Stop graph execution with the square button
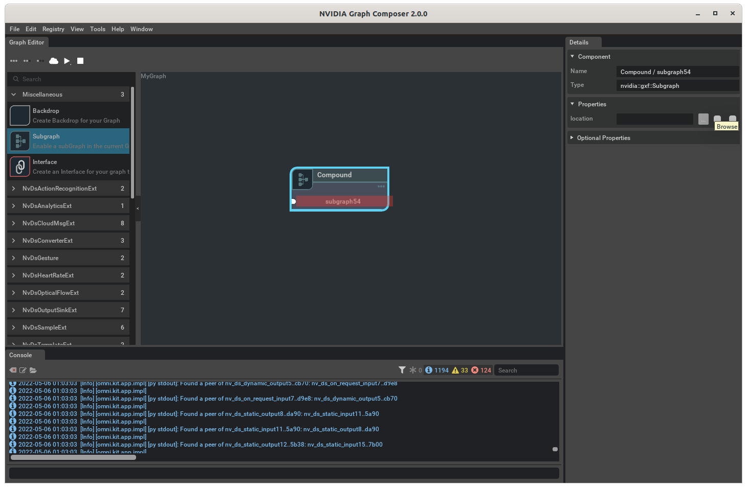Viewport: 747px width, 488px height. 80,61
